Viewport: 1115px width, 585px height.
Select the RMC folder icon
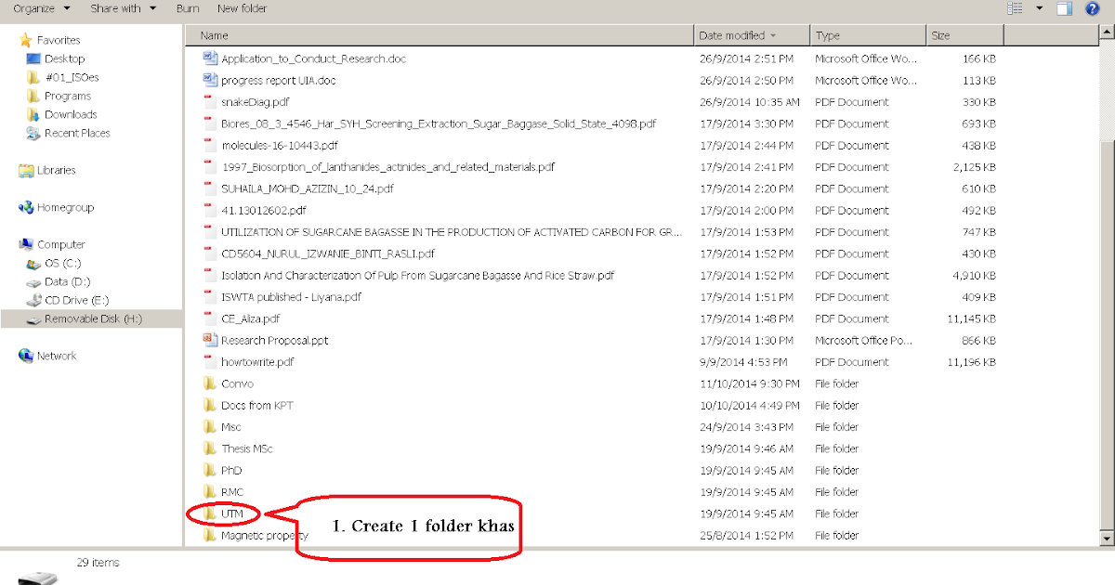(x=209, y=492)
